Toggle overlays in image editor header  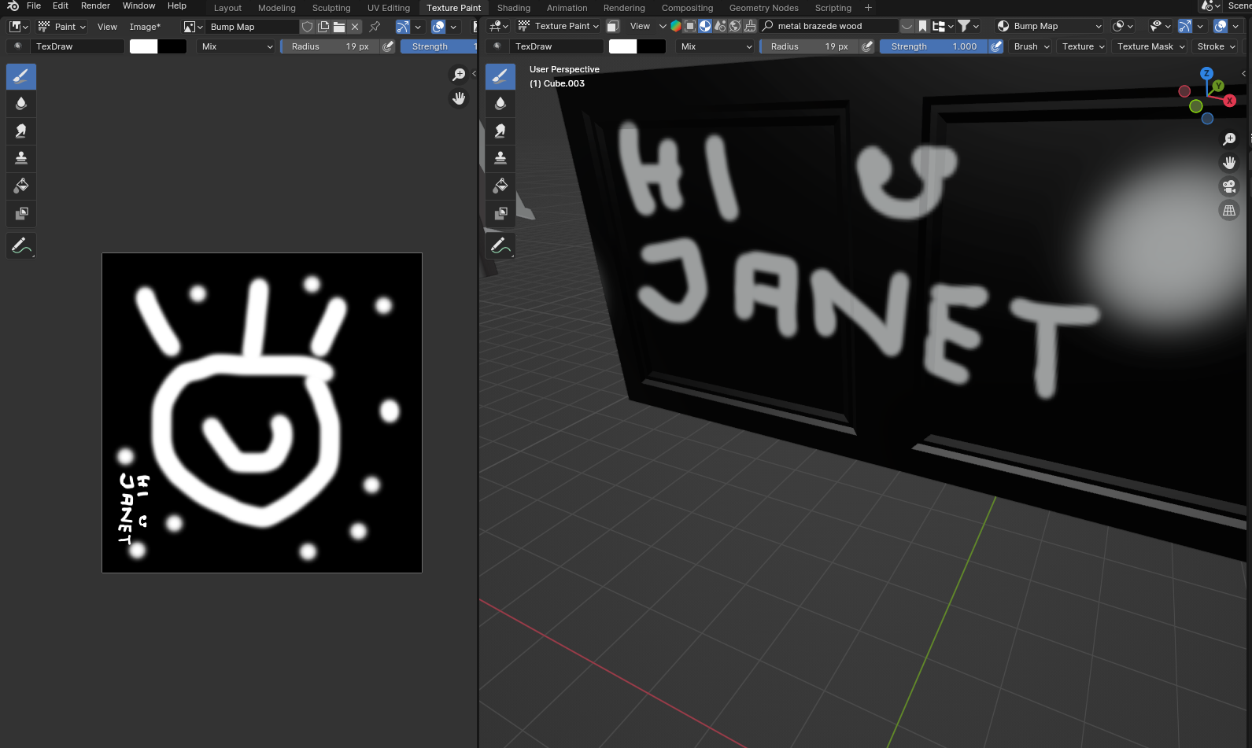coord(439,27)
